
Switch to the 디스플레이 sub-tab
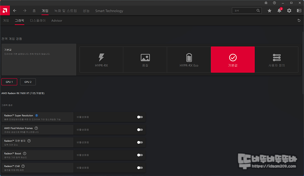tap(38, 21)
